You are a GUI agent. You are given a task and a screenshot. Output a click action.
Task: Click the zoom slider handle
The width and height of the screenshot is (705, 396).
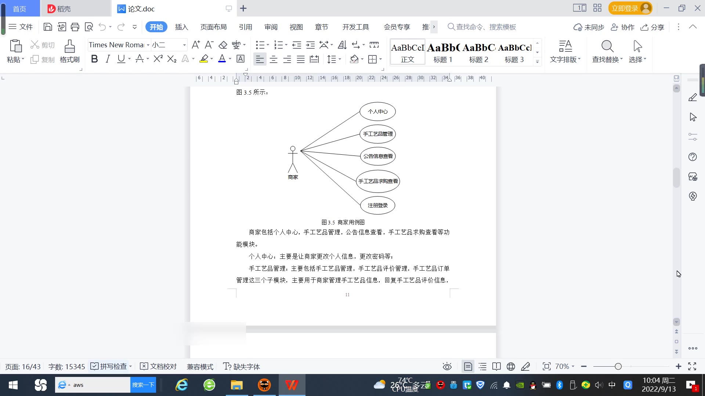point(618,367)
